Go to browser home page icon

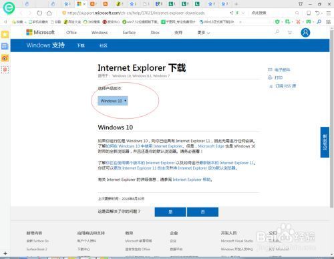point(49,13)
